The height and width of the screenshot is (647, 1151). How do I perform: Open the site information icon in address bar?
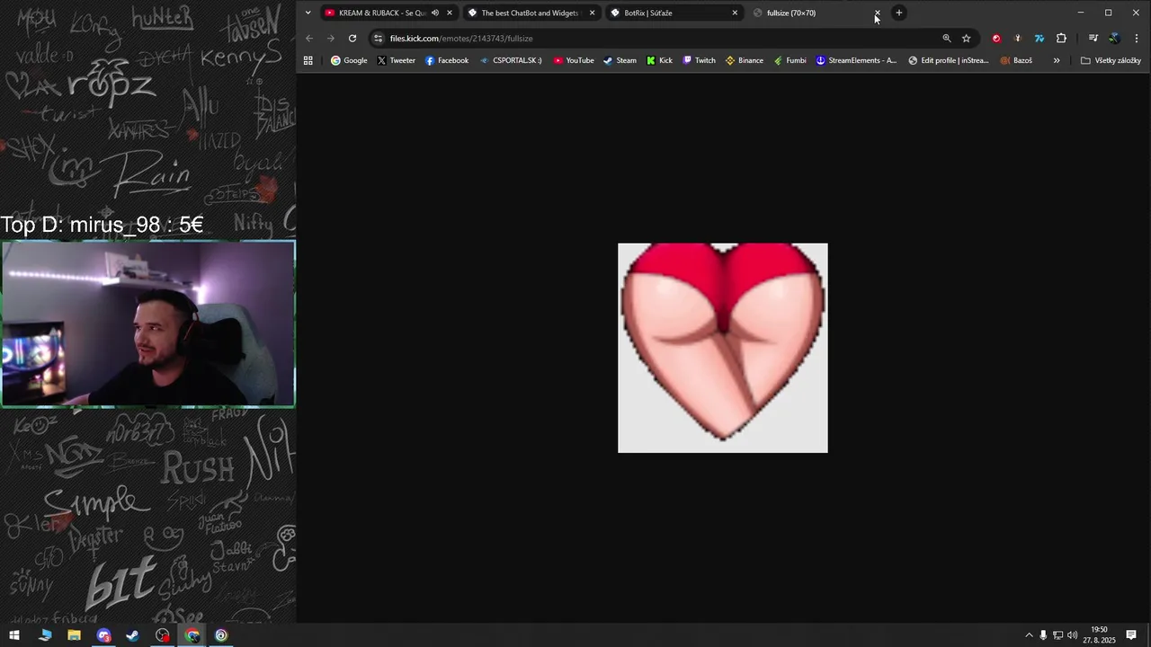(379, 39)
